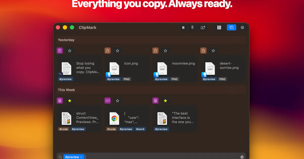
Task: Click purple rich-text icon above 'The best interface' clip
Action: click(x=156, y=101)
